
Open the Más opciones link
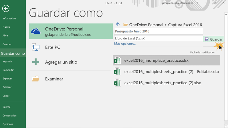[x=125, y=43]
